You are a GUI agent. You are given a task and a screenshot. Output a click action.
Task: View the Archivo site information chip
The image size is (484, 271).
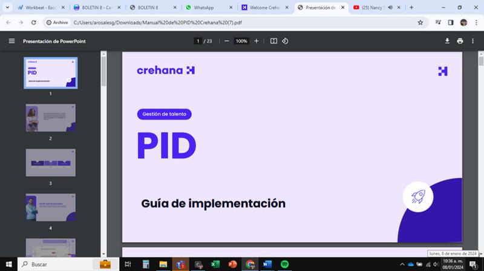pyautogui.click(x=57, y=22)
